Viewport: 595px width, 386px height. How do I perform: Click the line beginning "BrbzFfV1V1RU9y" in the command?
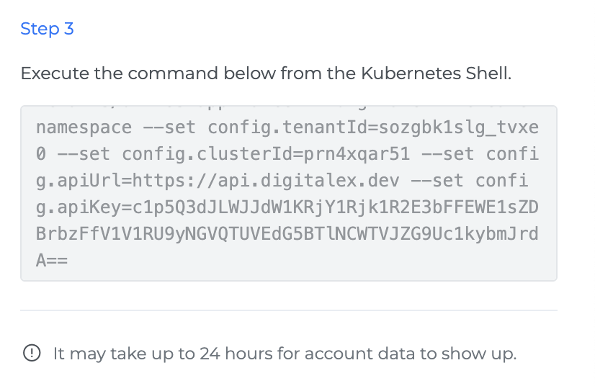click(287, 234)
